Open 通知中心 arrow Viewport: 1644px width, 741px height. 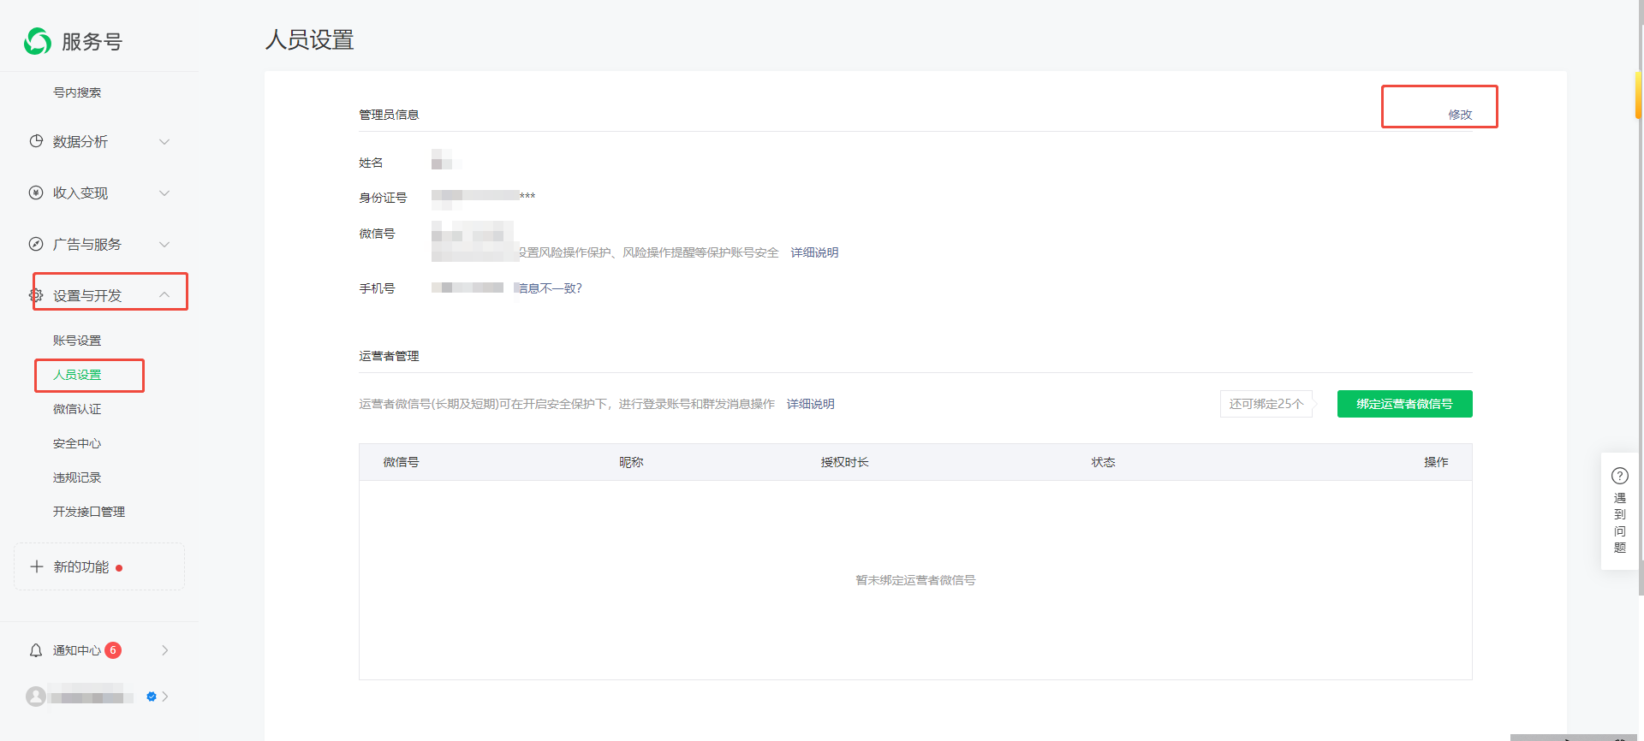pyautogui.click(x=164, y=650)
